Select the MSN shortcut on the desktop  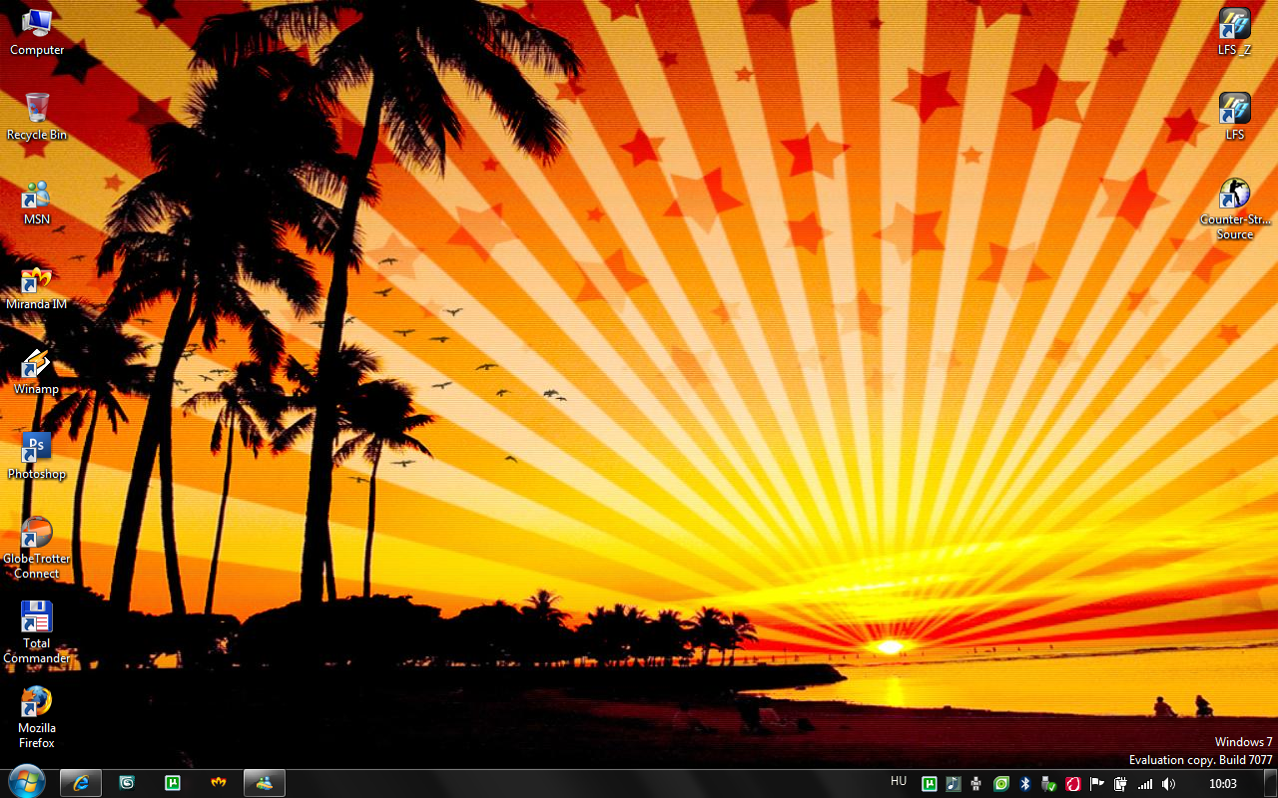point(37,201)
